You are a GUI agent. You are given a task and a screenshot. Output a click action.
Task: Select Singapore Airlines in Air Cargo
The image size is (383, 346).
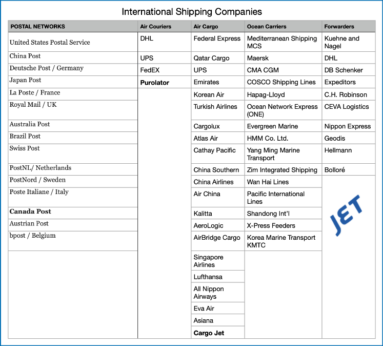coord(208,261)
